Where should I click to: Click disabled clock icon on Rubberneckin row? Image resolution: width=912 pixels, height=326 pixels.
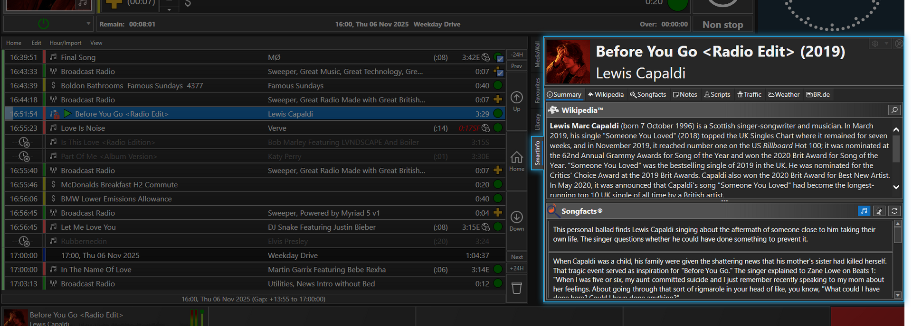(x=24, y=242)
